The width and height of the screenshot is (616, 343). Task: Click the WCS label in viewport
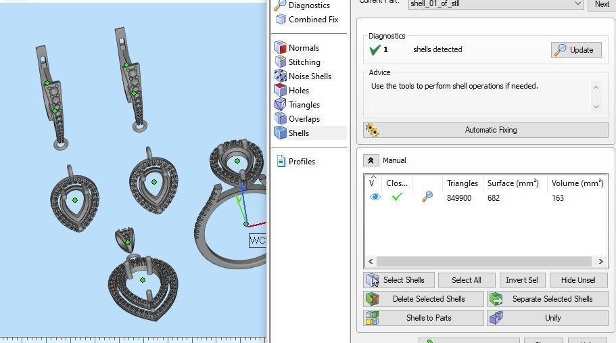coord(258,240)
